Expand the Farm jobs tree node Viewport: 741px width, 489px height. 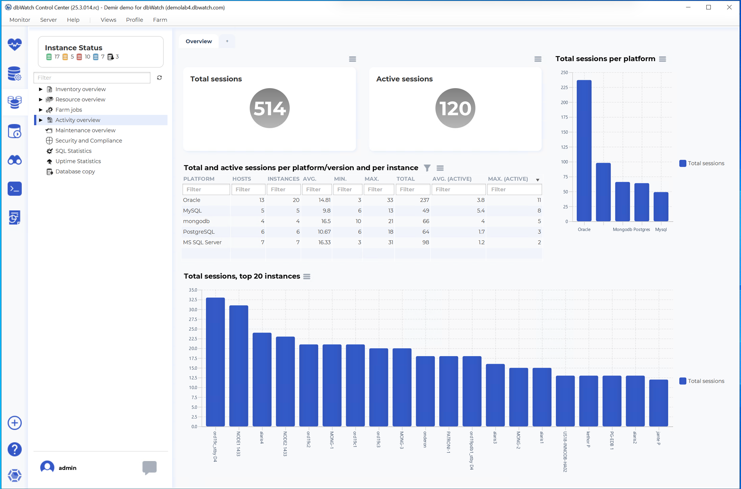[x=41, y=110]
